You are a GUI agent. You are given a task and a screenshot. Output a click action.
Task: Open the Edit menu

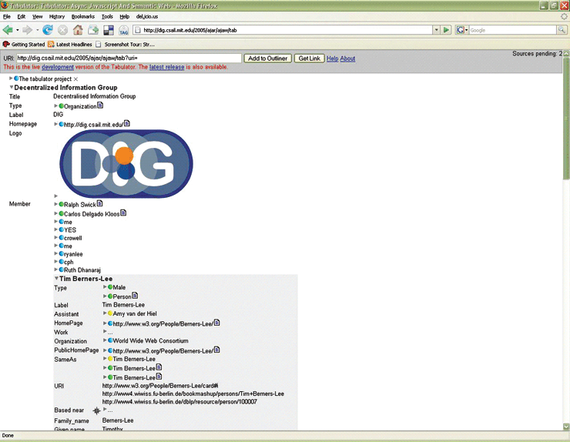click(22, 17)
